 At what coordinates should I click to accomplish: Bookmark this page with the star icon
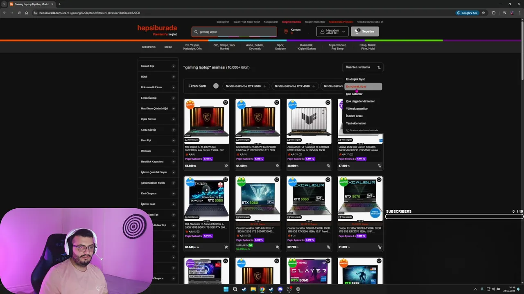tap(483, 13)
